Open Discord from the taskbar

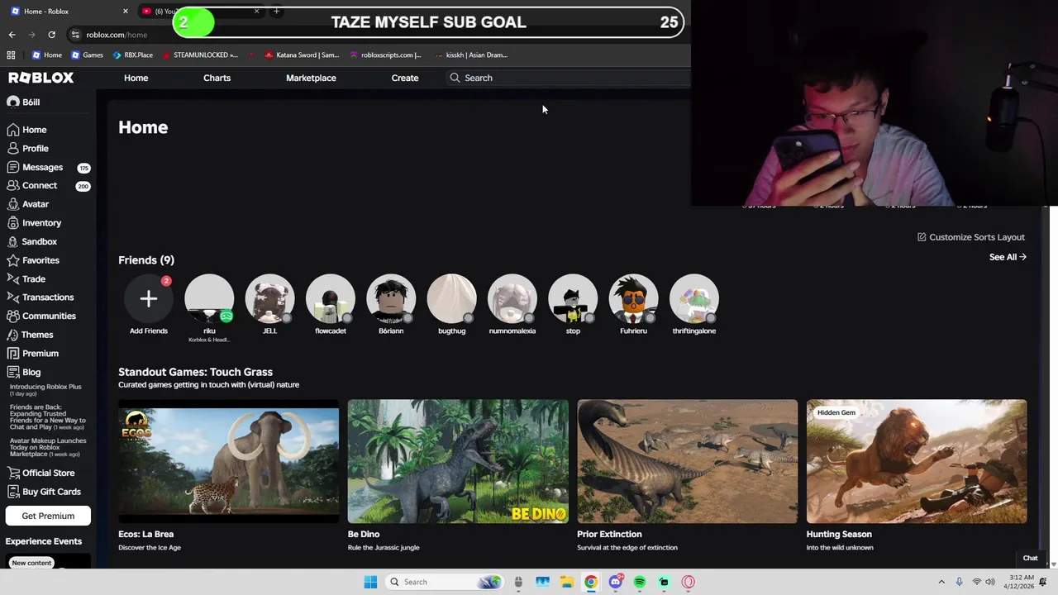[615, 582]
